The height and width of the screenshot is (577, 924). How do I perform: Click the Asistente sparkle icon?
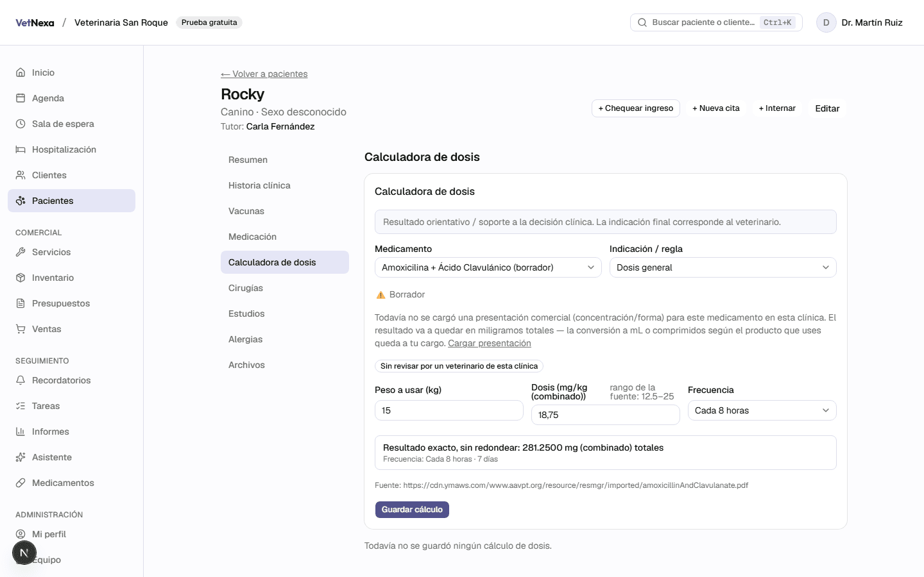click(x=21, y=457)
